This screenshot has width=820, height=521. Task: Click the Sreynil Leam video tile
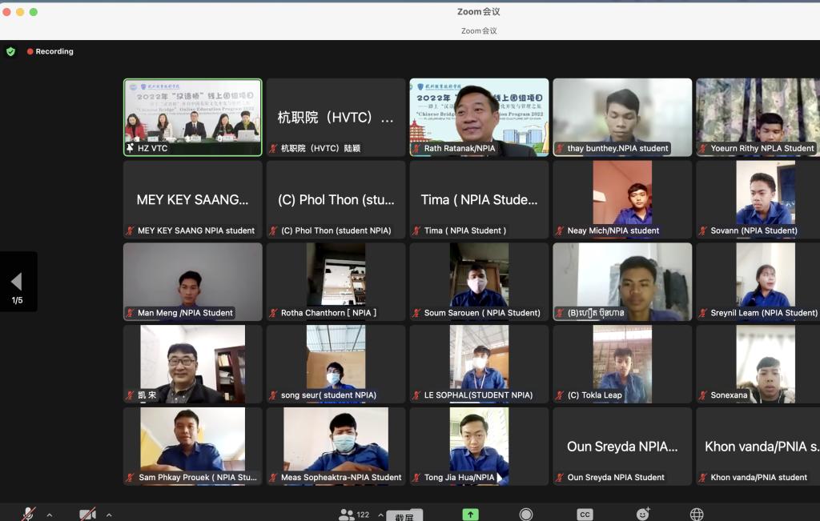(765, 282)
